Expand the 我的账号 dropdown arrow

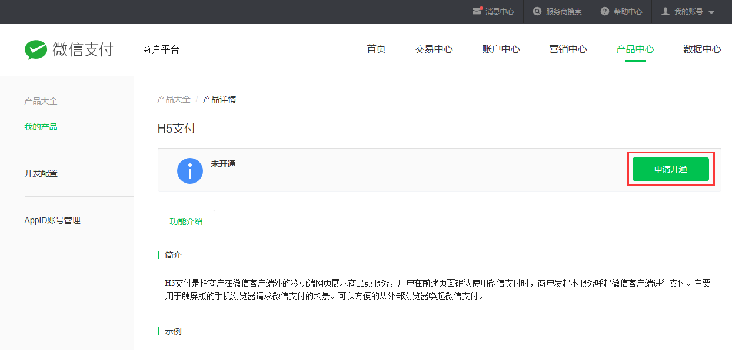pyautogui.click(x=711, y=12)
